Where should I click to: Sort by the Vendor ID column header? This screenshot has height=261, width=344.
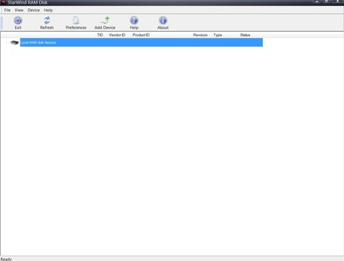click(117, 35)
